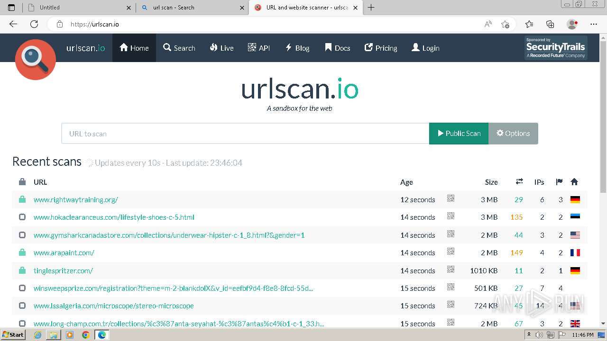Open the lssalgeria.com stereo-microscope scan
Image resolution: width=607 pixels, height=341 pixels.
pos(114,306)
